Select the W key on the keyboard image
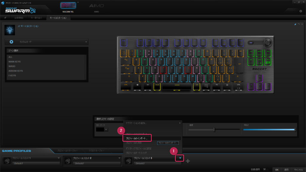The width and height of the screenshot is (306, 172). [x=145, y=61]
